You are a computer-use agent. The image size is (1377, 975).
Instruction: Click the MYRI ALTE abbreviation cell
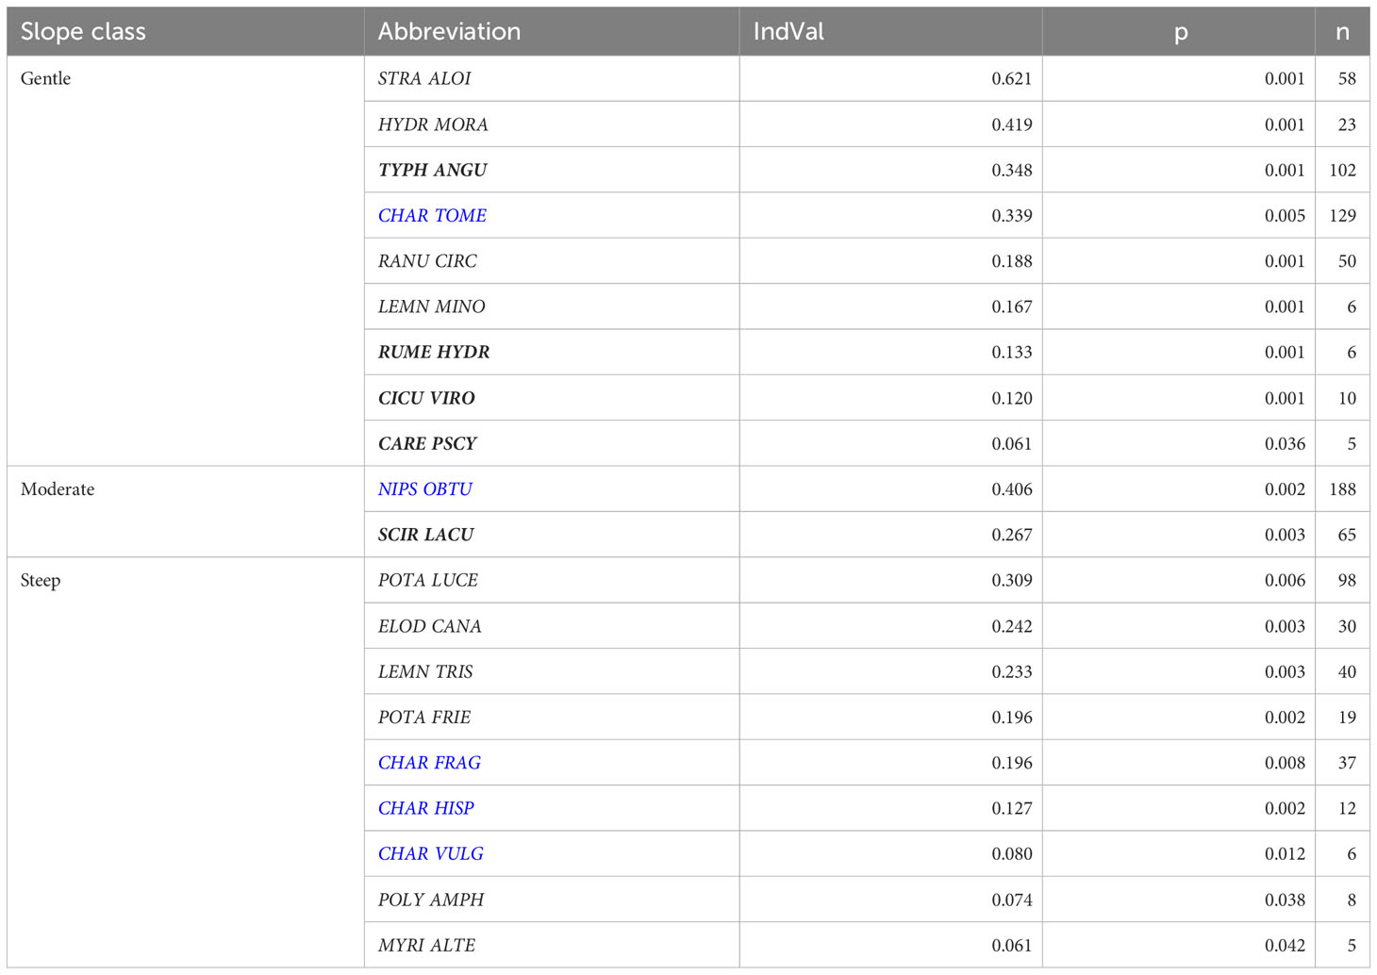click(552, 945)
